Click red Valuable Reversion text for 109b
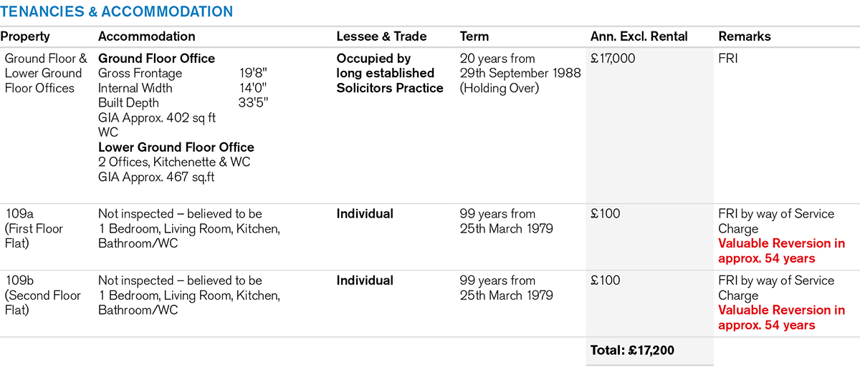 click(781, 318)
